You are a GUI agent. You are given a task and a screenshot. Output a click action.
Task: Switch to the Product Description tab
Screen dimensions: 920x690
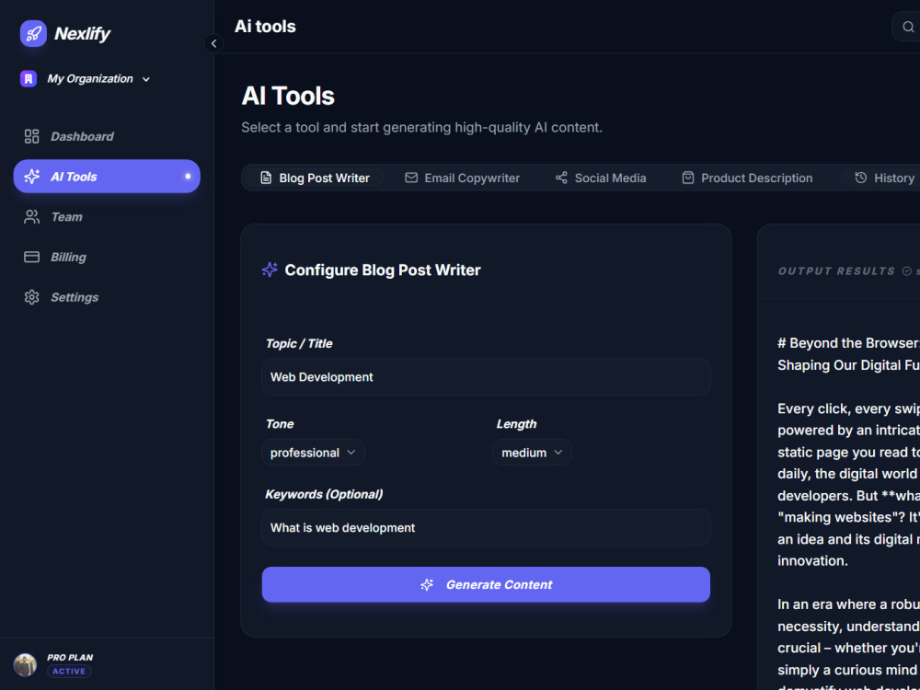point(747,178)
